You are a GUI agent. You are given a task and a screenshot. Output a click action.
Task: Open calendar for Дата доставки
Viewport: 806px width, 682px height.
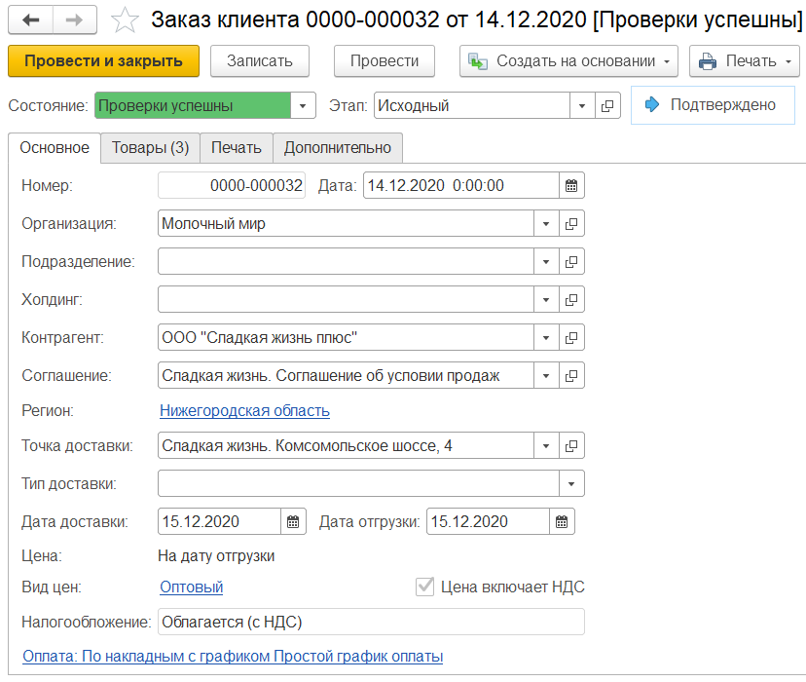coord(293,521)
